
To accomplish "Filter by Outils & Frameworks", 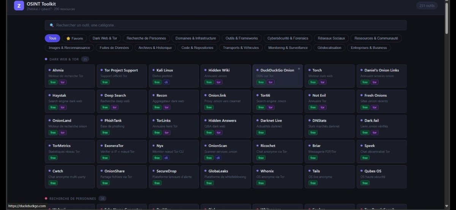I will [242, 38].
